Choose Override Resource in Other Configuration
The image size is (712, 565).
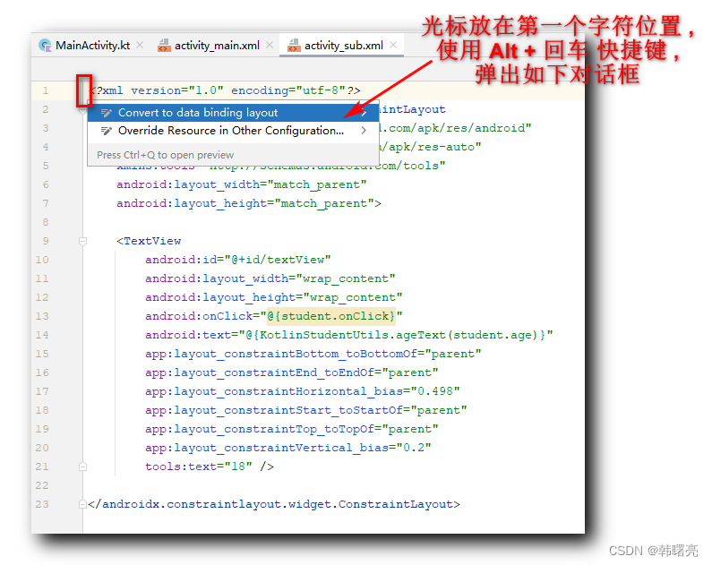click(x=230, y=131)
